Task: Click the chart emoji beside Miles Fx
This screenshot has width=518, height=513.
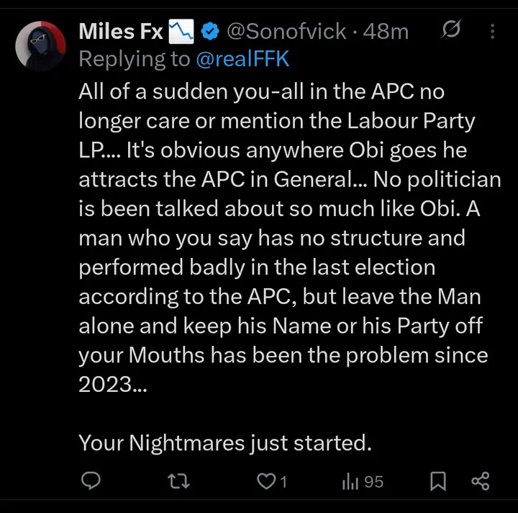Action: pyautogui.click(x=181, y=31)
